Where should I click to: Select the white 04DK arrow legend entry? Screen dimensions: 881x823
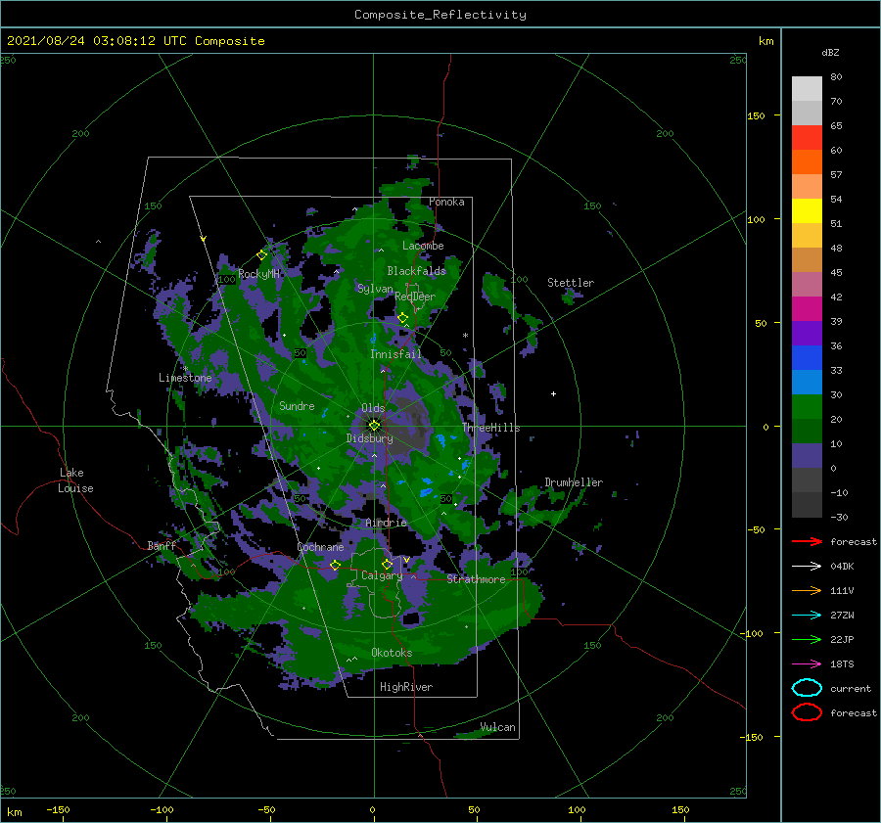point(807,567)
